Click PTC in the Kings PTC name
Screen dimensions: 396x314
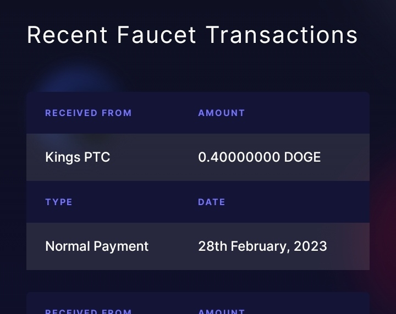tap(97, 157)
